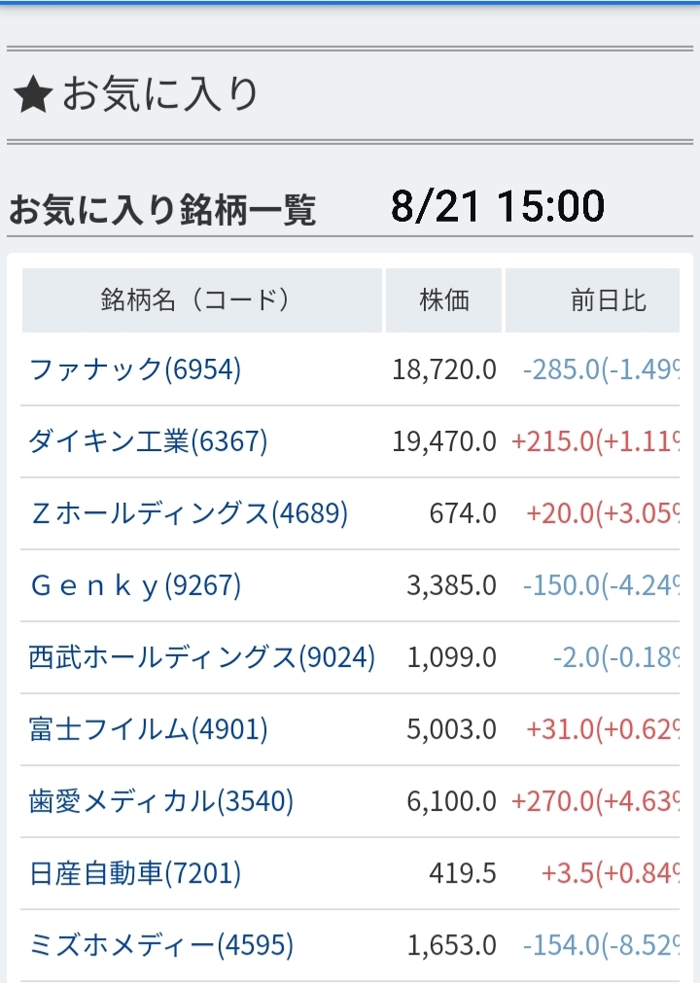700x983 pixels.
Task: Open the 歯愛メディカル(3540) stock link
Action: pos(161,801)
